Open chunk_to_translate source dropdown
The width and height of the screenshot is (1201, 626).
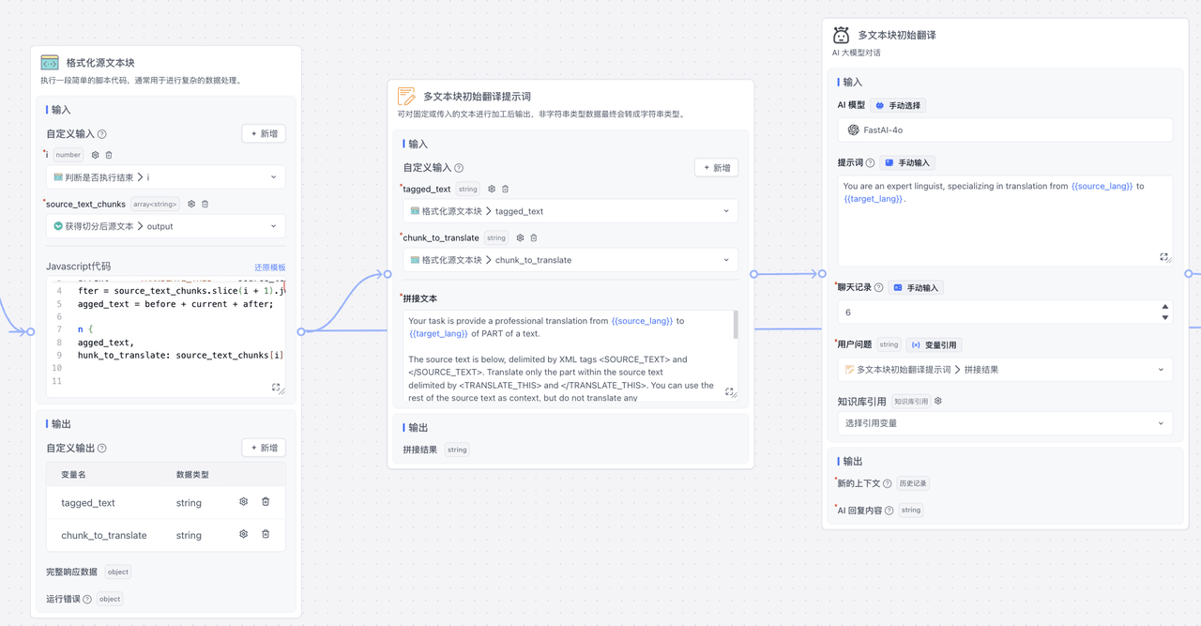pos(570,260)
